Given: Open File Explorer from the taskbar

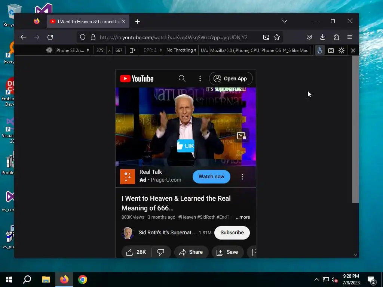Looking at the screenshot, I should point(46,280).
